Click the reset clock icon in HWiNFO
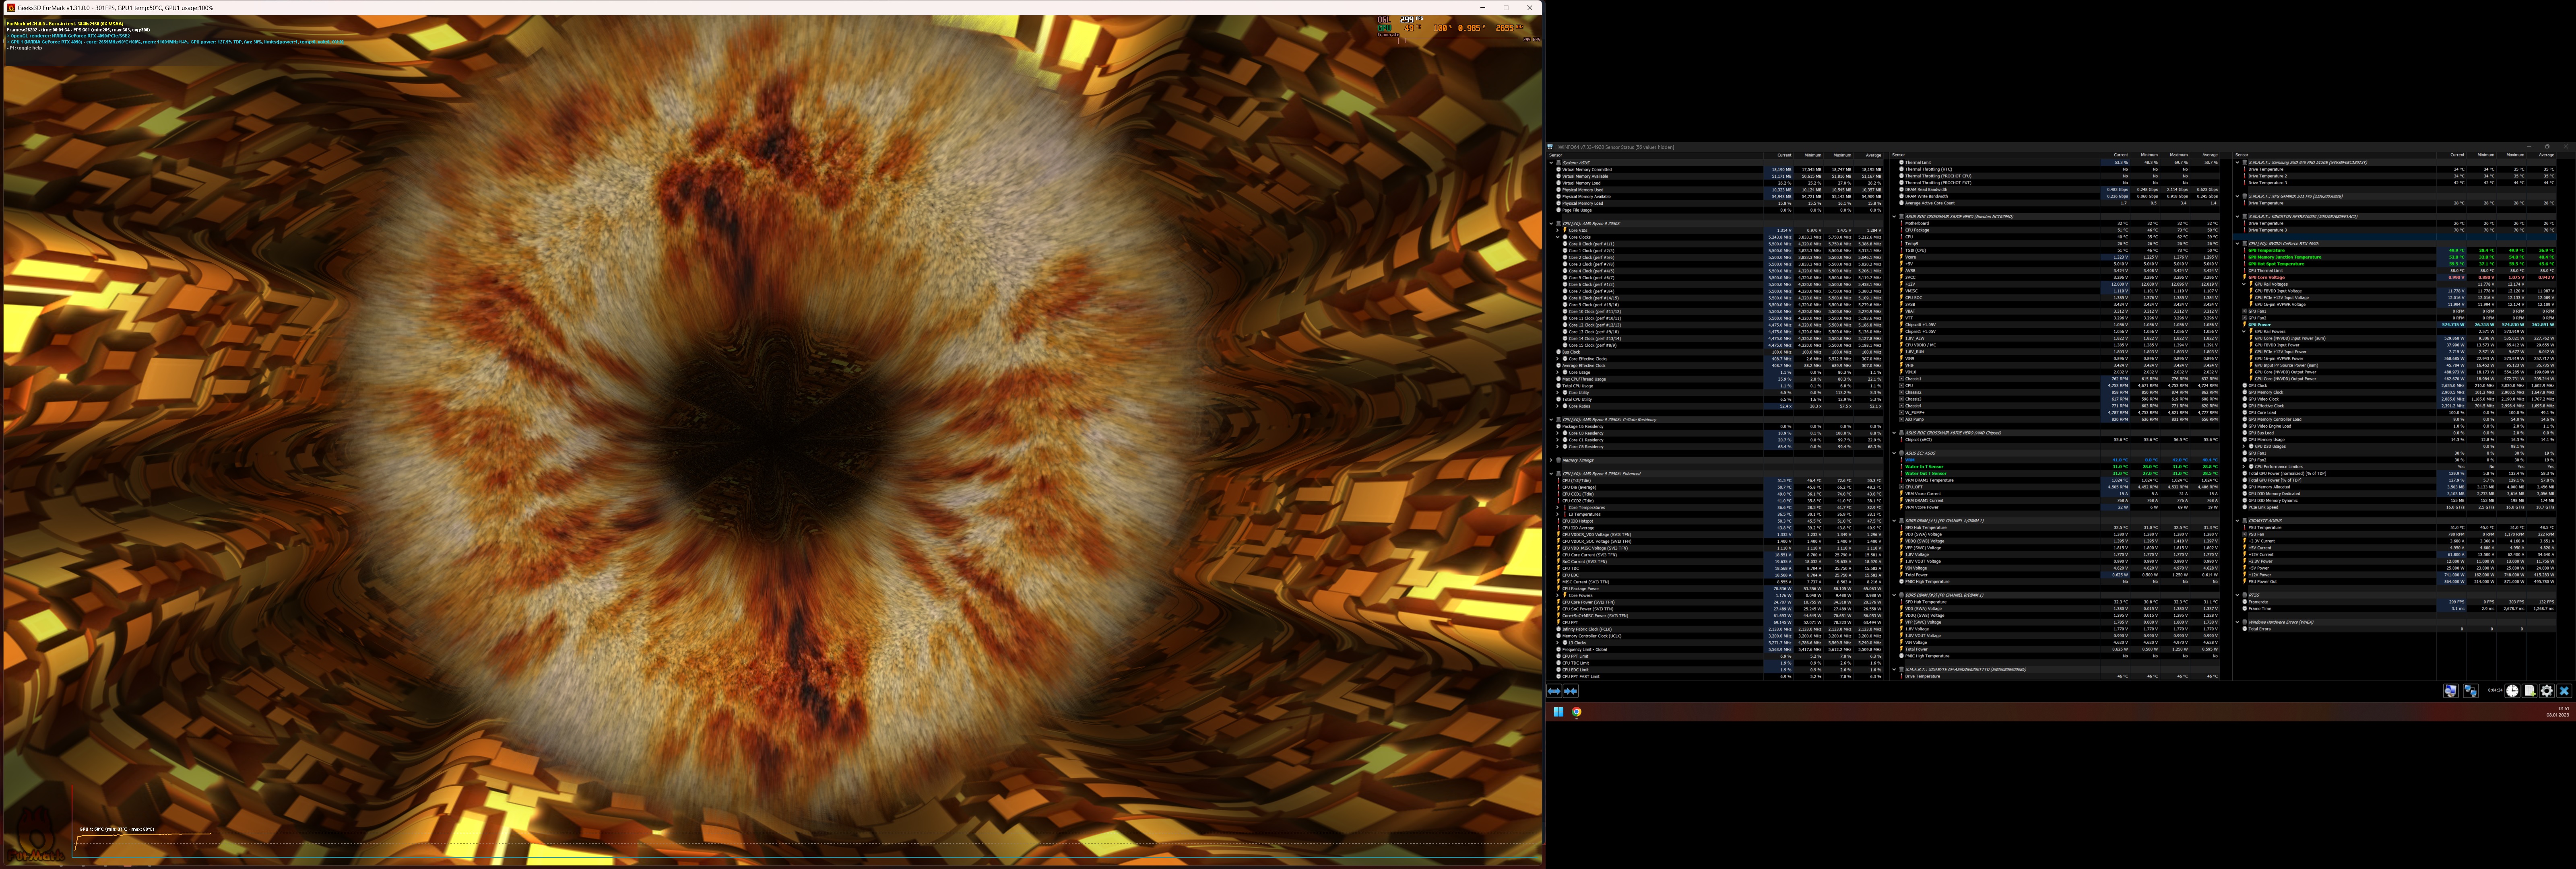Image resolution: width=2576 pixels, height=869 pixels. coord(2512,691)
